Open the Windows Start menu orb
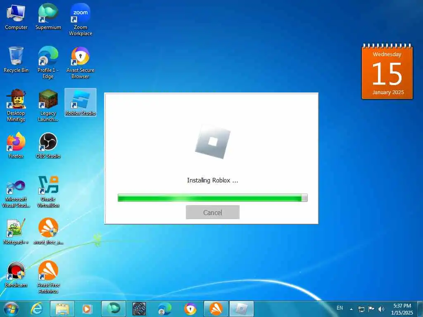This screenshot has height=317, width=423. pyautogui.click(x=11, y=309)
